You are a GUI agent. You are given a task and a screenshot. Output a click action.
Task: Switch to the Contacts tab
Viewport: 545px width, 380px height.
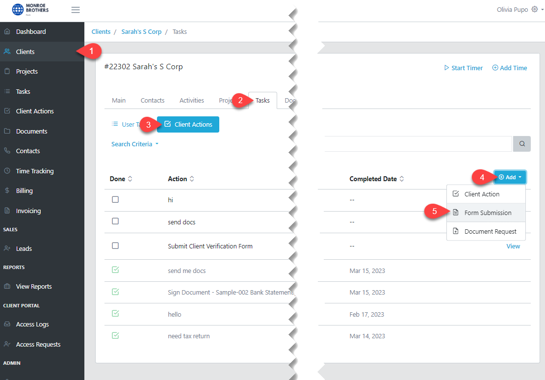[x=152, y=100]
